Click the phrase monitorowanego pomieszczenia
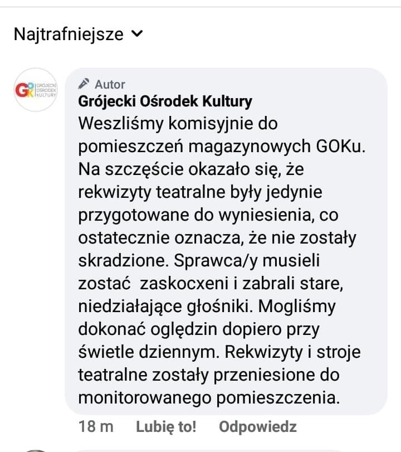401x452 pixels. click(209, 398)
